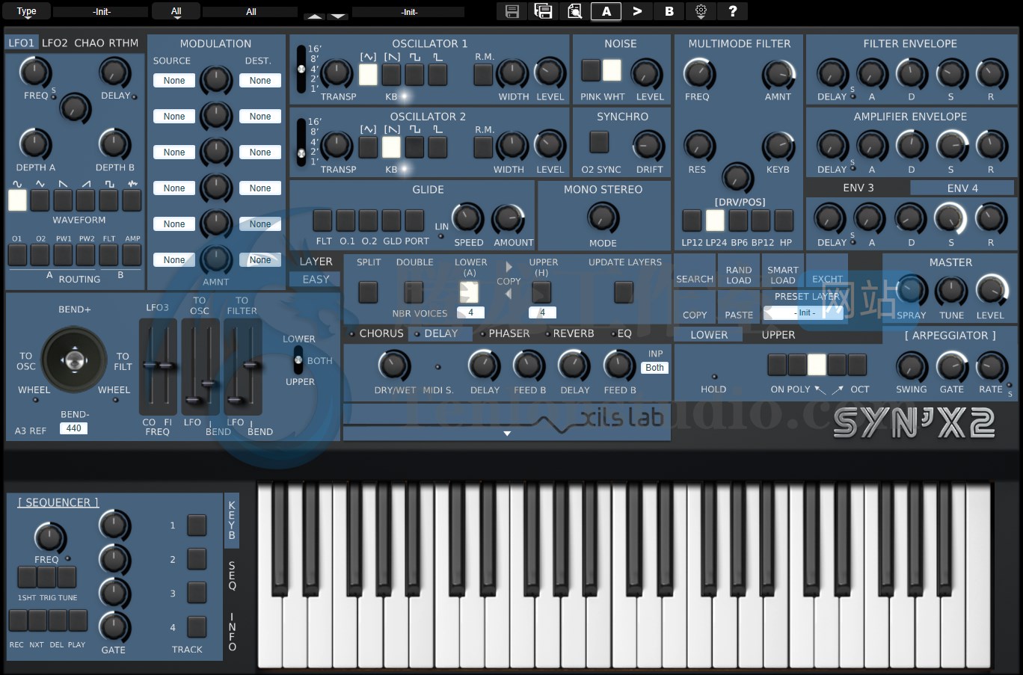The width and height of the screenshot is (1023, 675).
Task: Select LFO1 sine waveform button
Action: (x=17, y=200)
